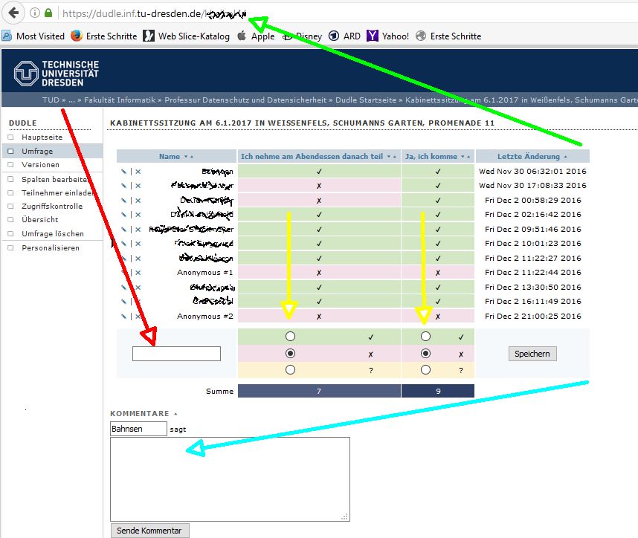This screenshot has width=638, height=538.
Task: Select Umfrage in sidebar
Action: click(x=37, y=151)
